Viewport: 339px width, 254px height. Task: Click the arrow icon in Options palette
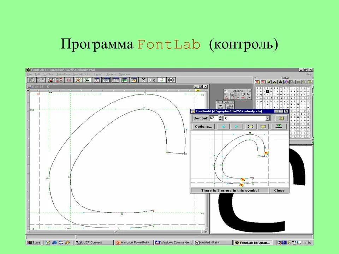pyautogui.click(x=249, y=98)
